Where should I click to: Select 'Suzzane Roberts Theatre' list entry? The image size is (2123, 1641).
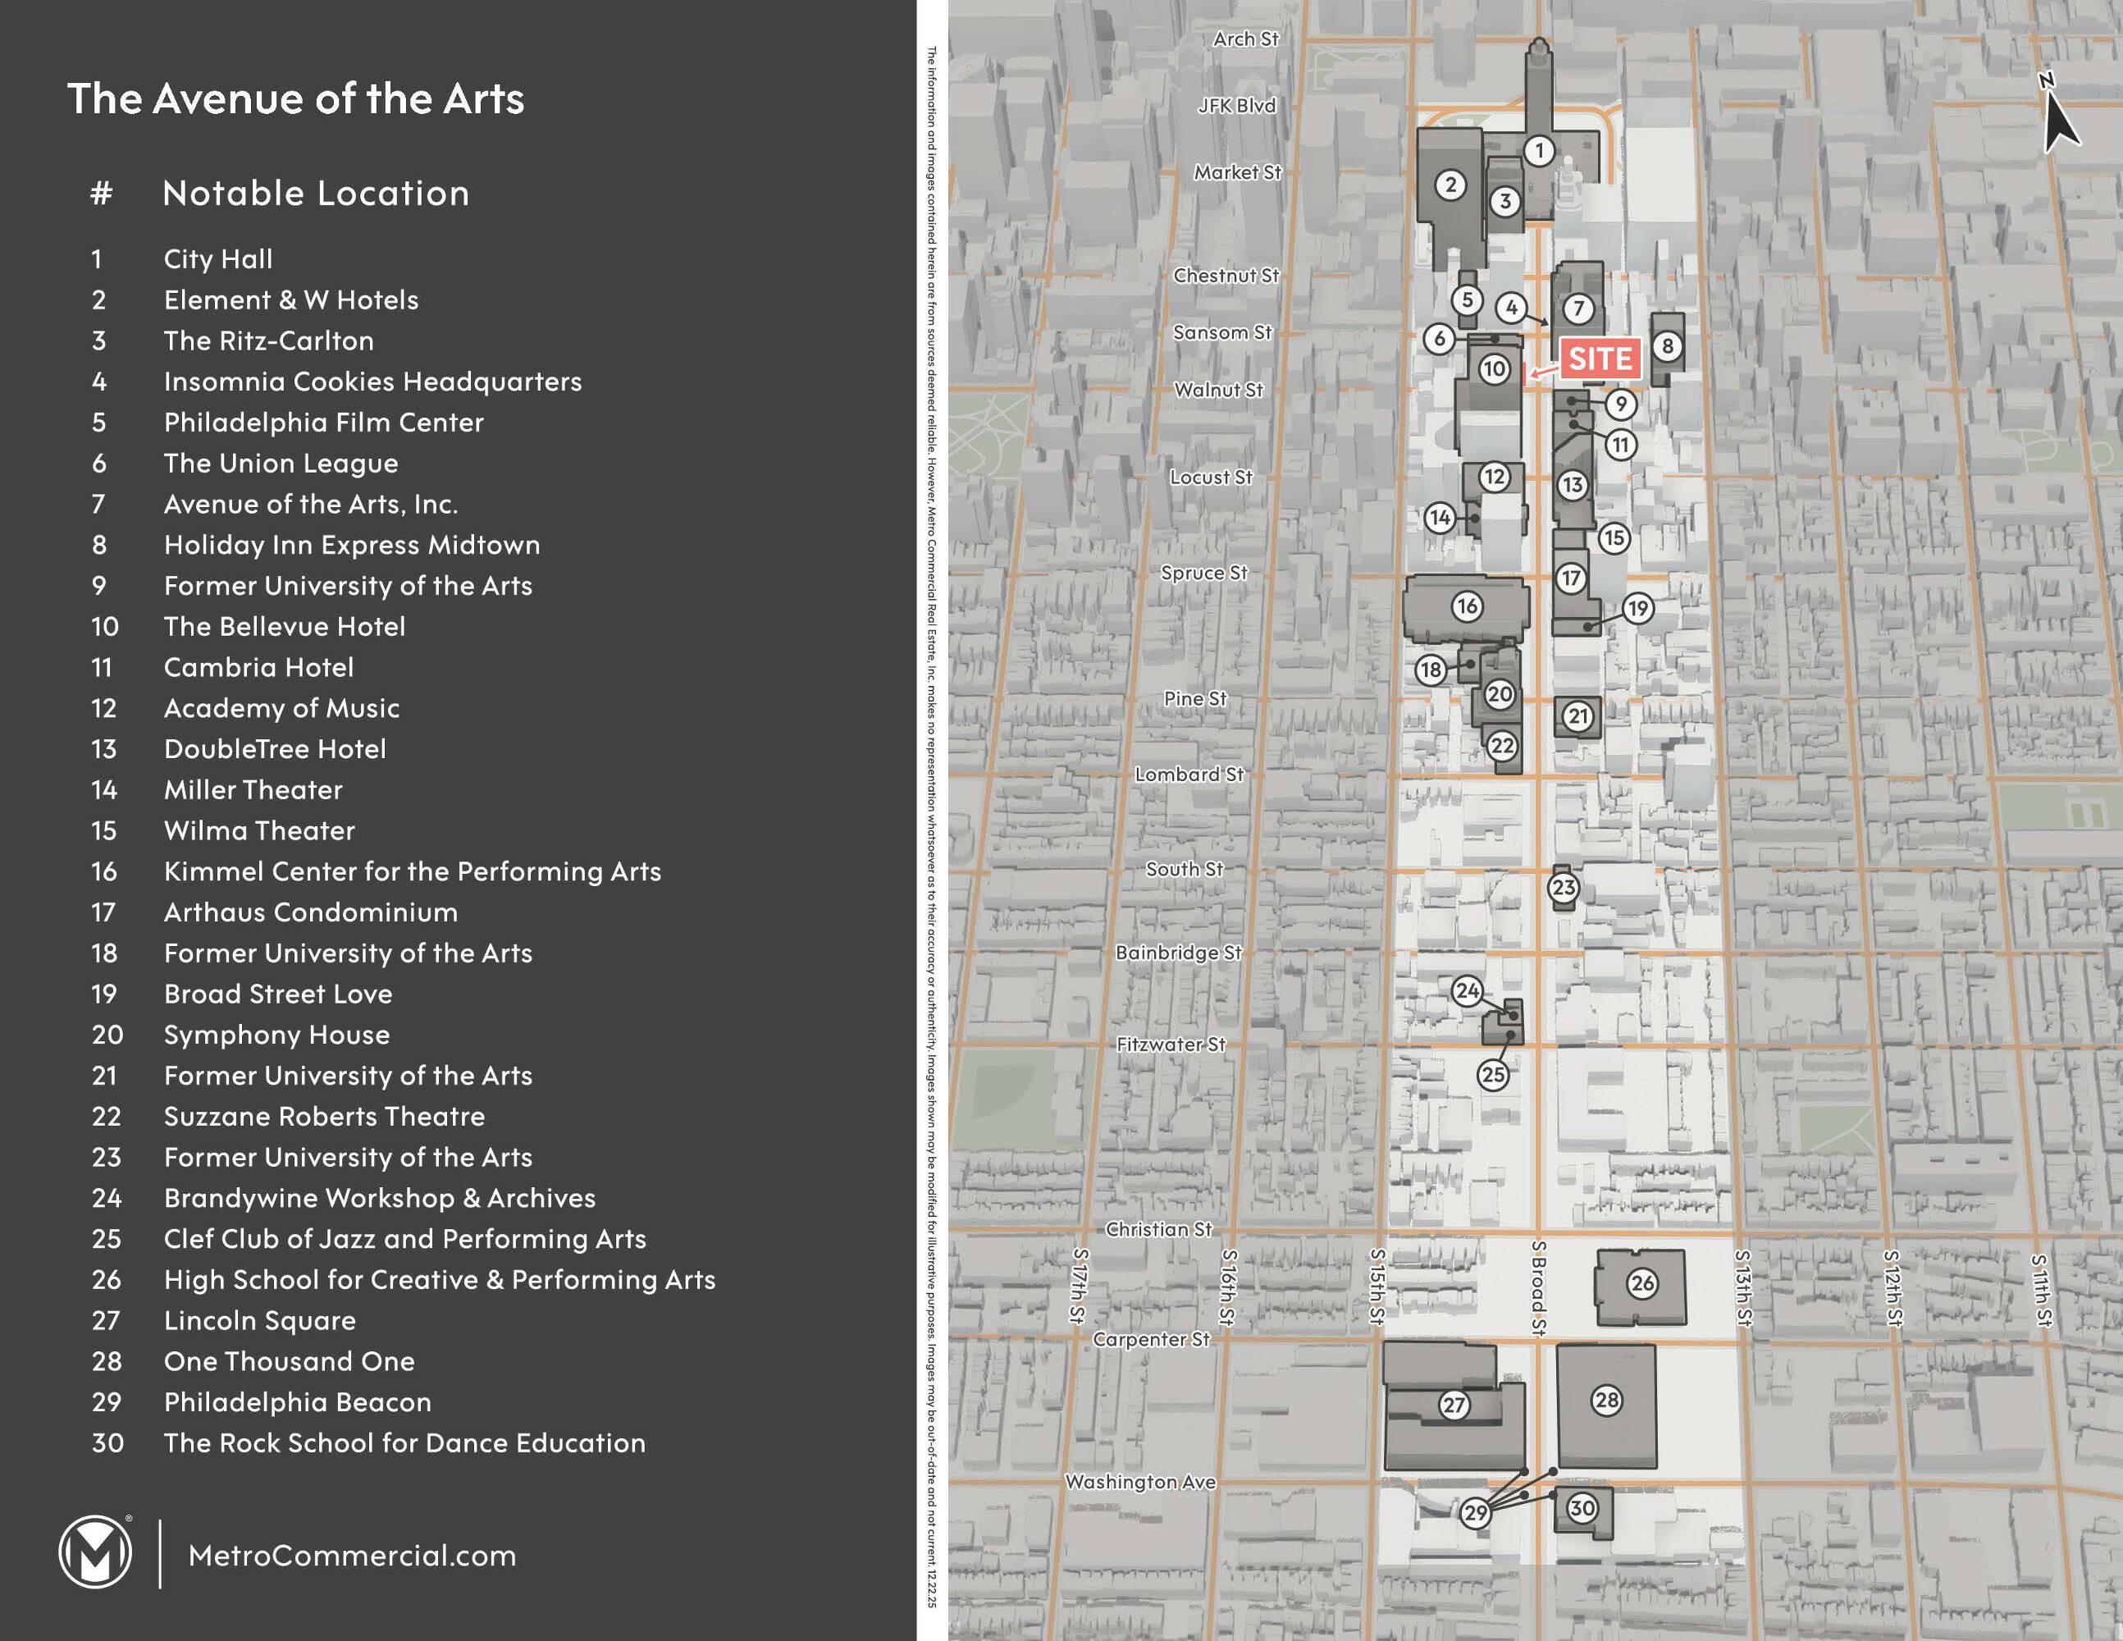324,1116
